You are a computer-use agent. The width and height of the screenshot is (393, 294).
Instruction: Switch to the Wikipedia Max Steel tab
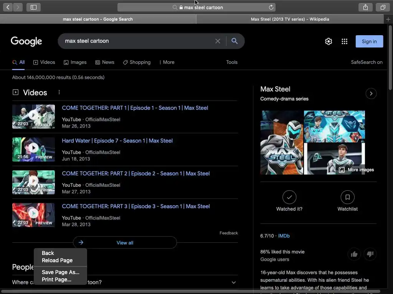[x=290, y=19]
